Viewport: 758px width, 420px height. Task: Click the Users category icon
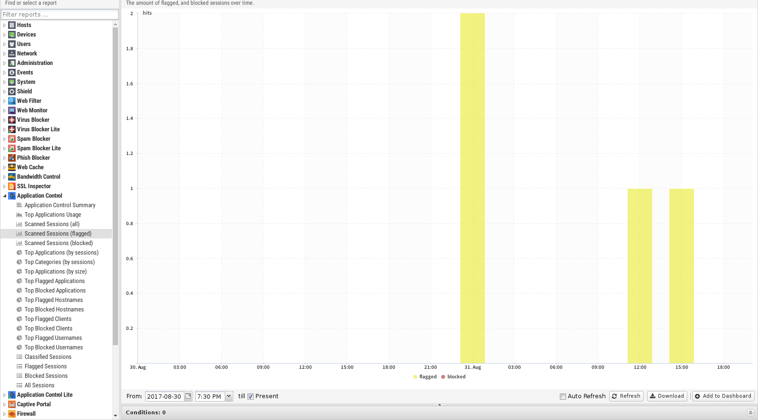click(x=12, y=44)
